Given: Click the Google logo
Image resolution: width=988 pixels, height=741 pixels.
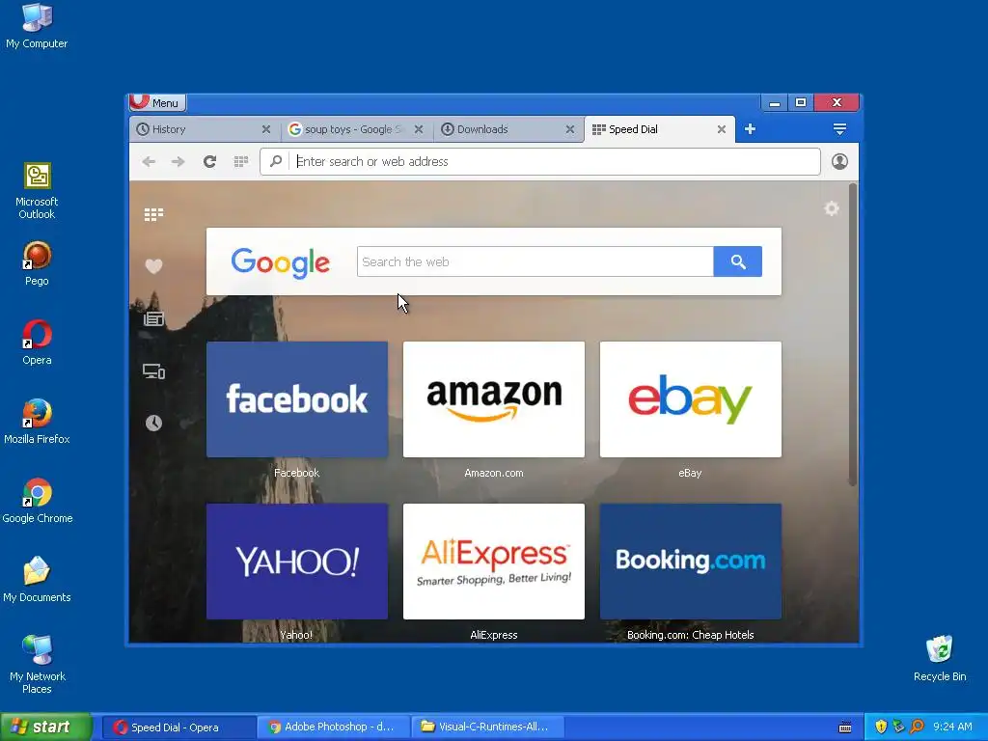Looking at the screenshot, I should tap(281, 262).
